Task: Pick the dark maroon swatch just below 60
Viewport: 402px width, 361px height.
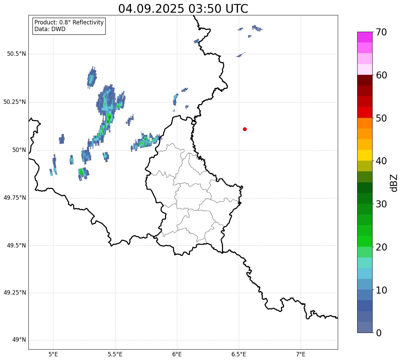Action: (365, 80)
